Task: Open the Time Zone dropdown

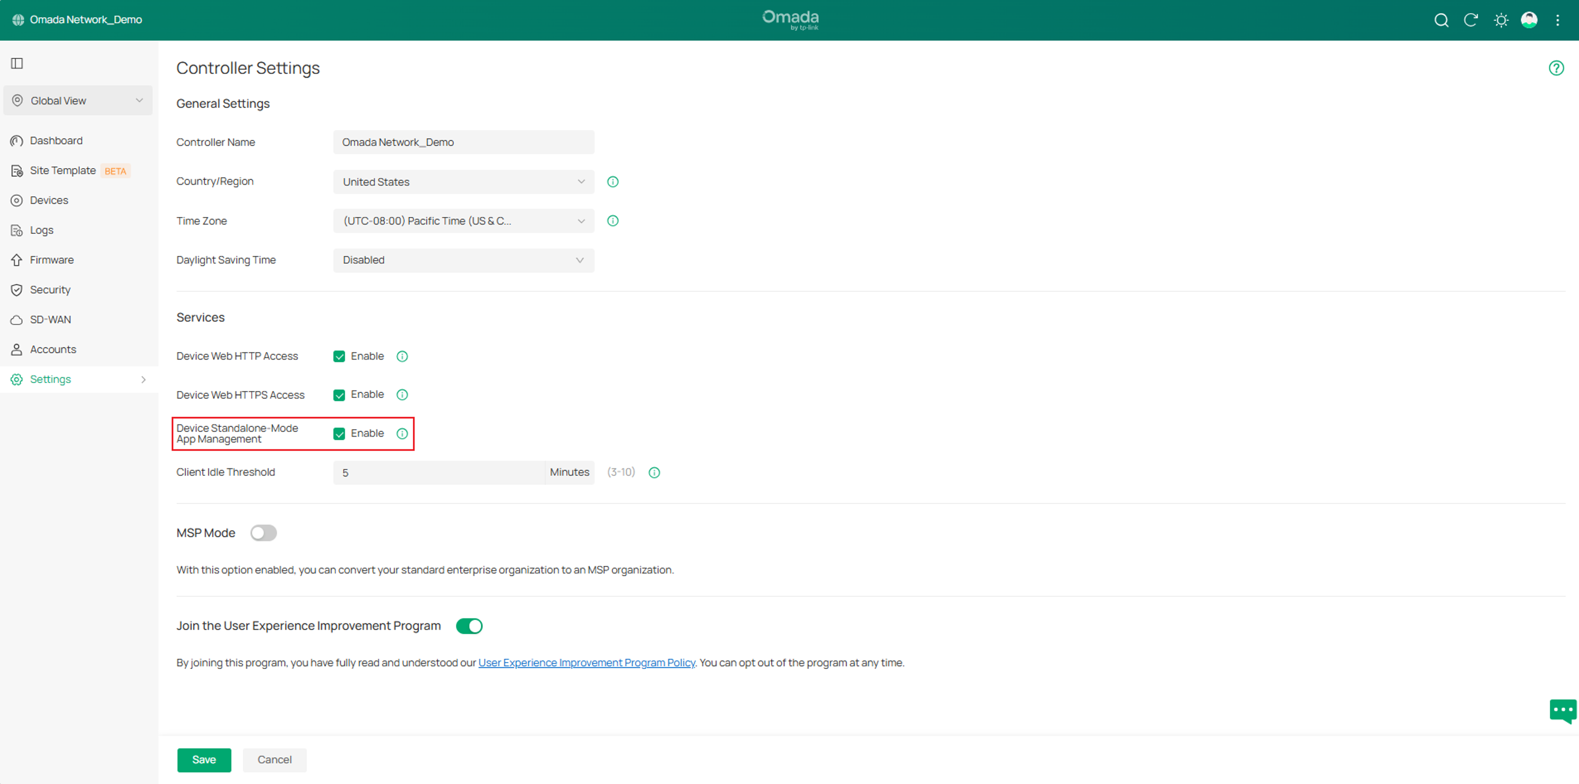Action: (463, 221)
